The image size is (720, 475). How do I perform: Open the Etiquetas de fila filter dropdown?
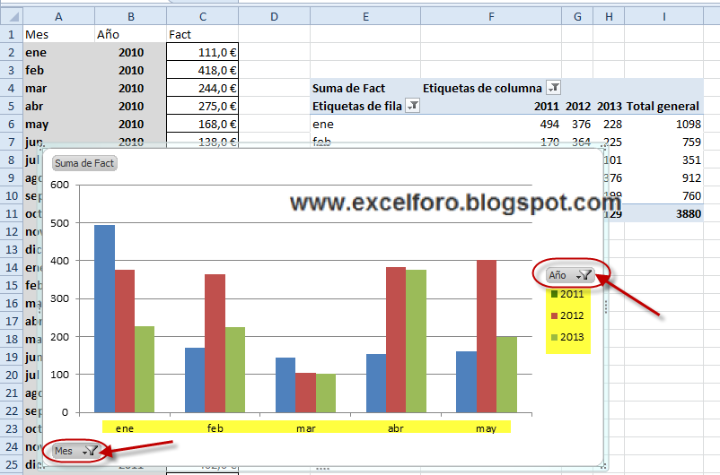point(413,106)
